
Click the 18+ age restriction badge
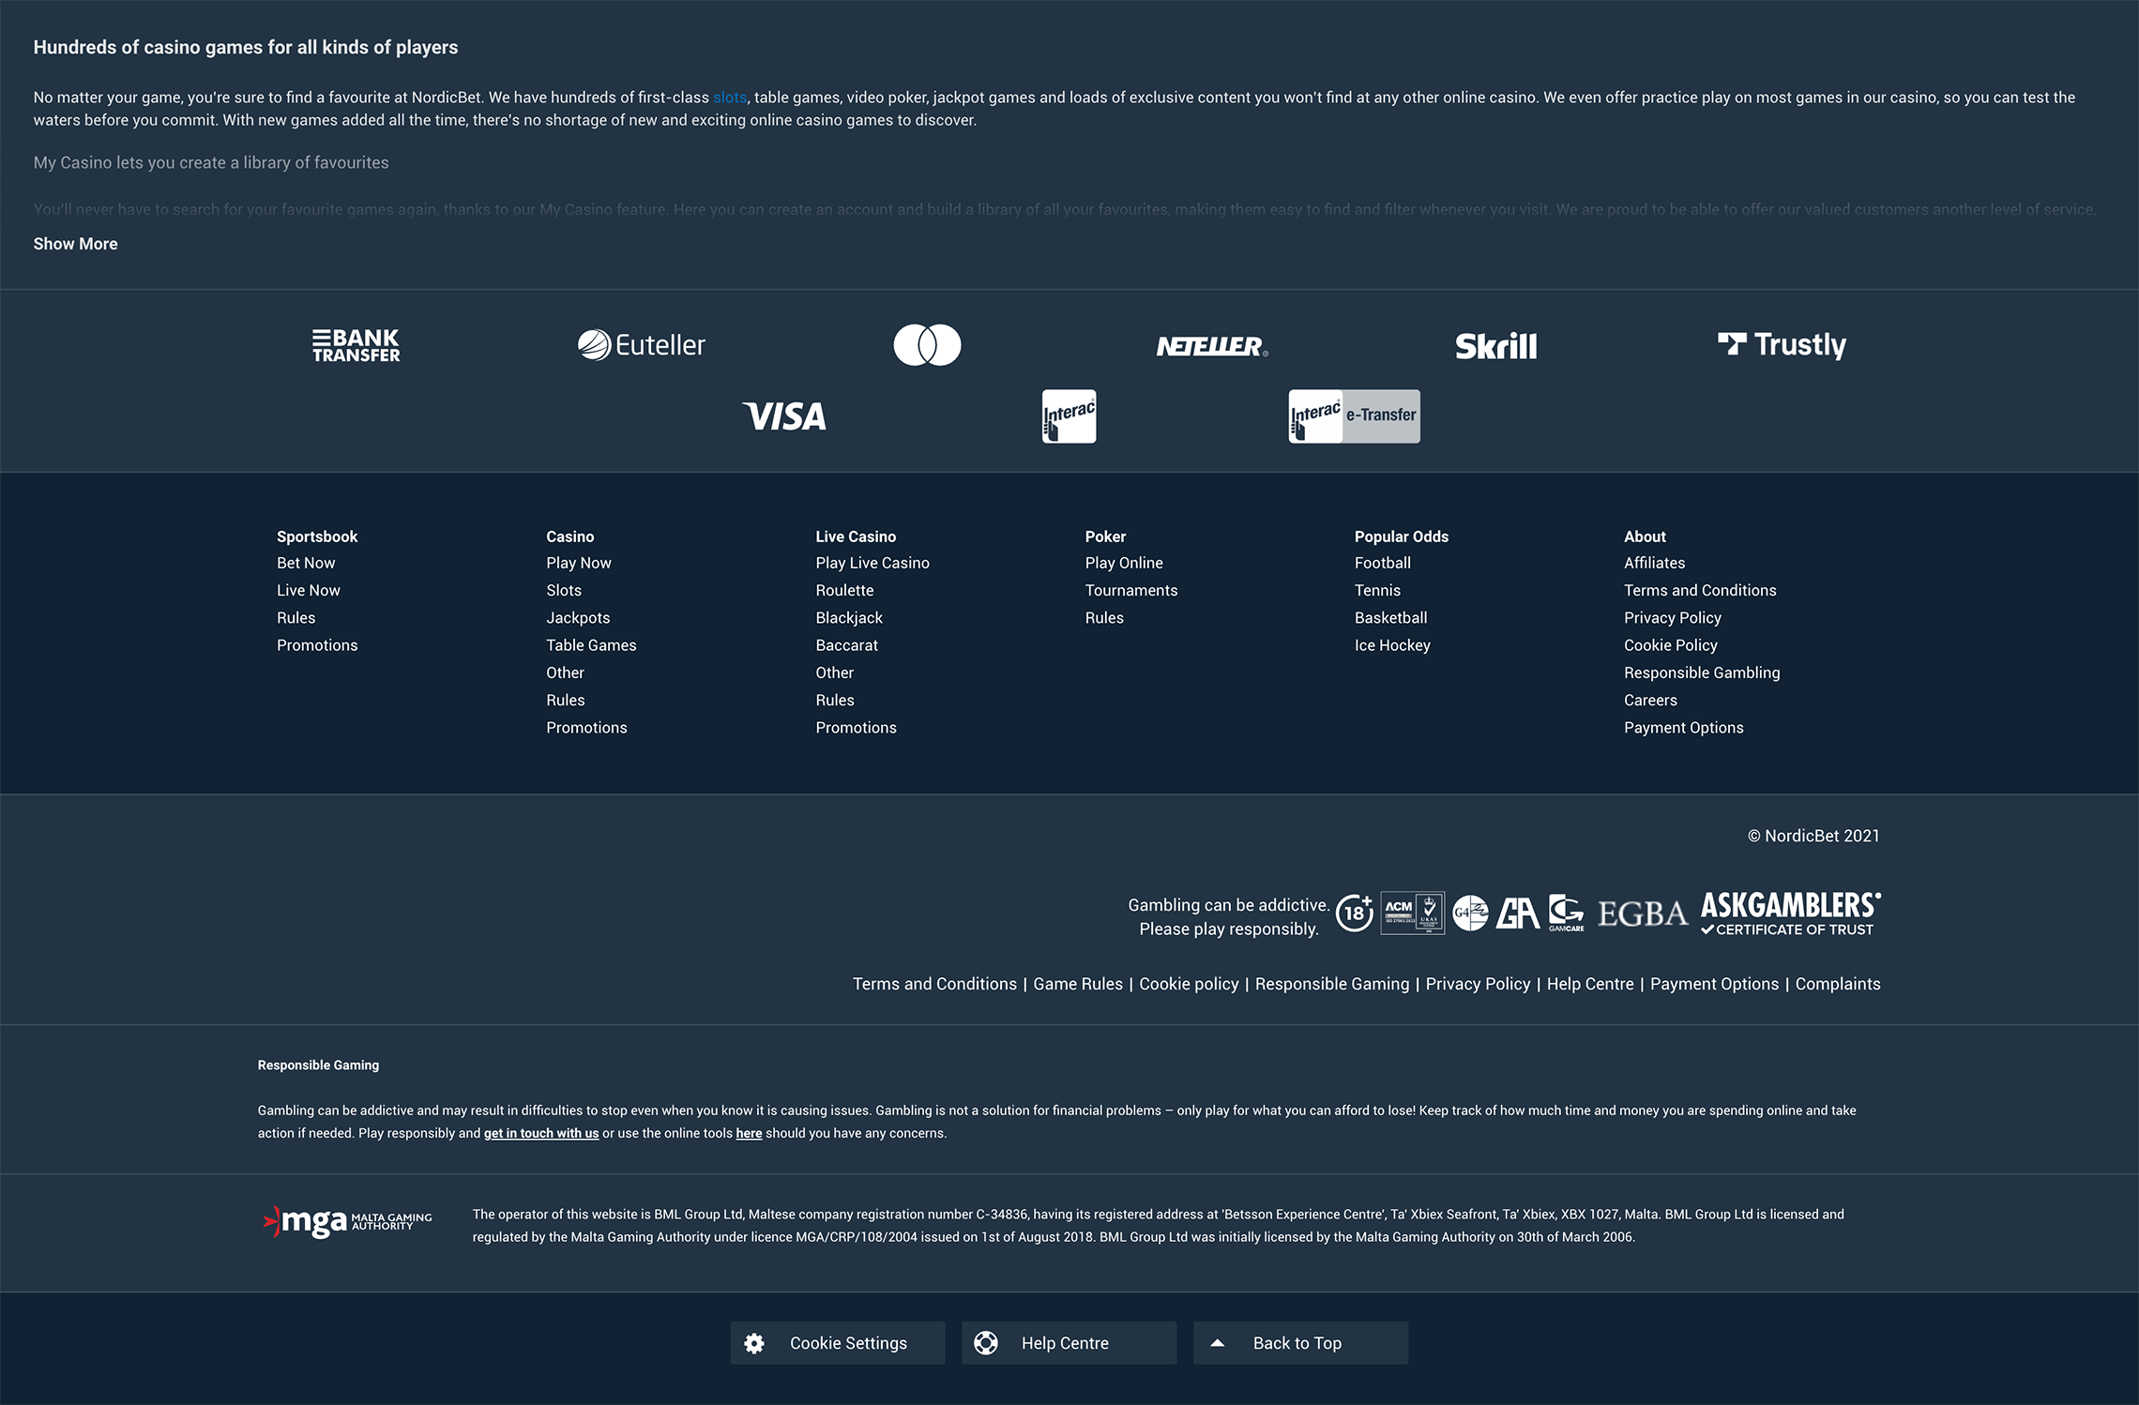coord(1354,913)
